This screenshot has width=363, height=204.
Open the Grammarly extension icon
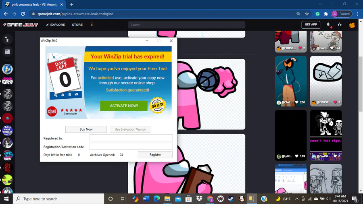[x=318, y=14]
